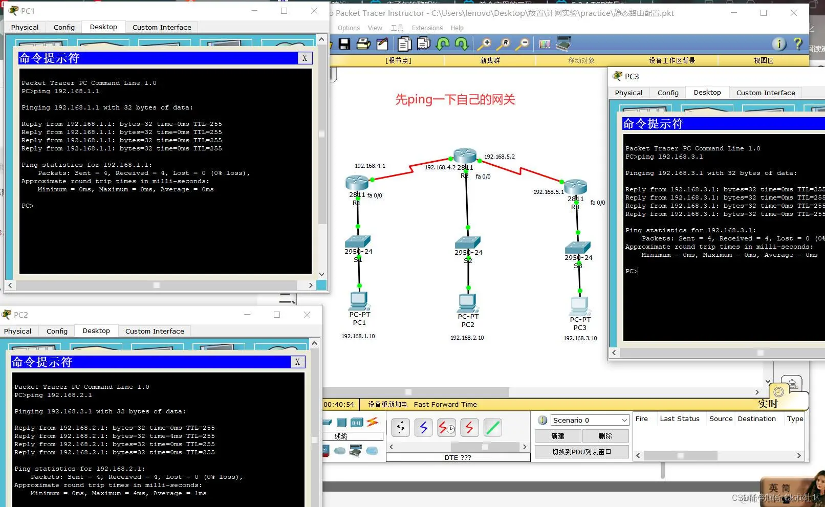Click switch S2 in the topology
Screen dimensions: 825x507
point(468,243)
